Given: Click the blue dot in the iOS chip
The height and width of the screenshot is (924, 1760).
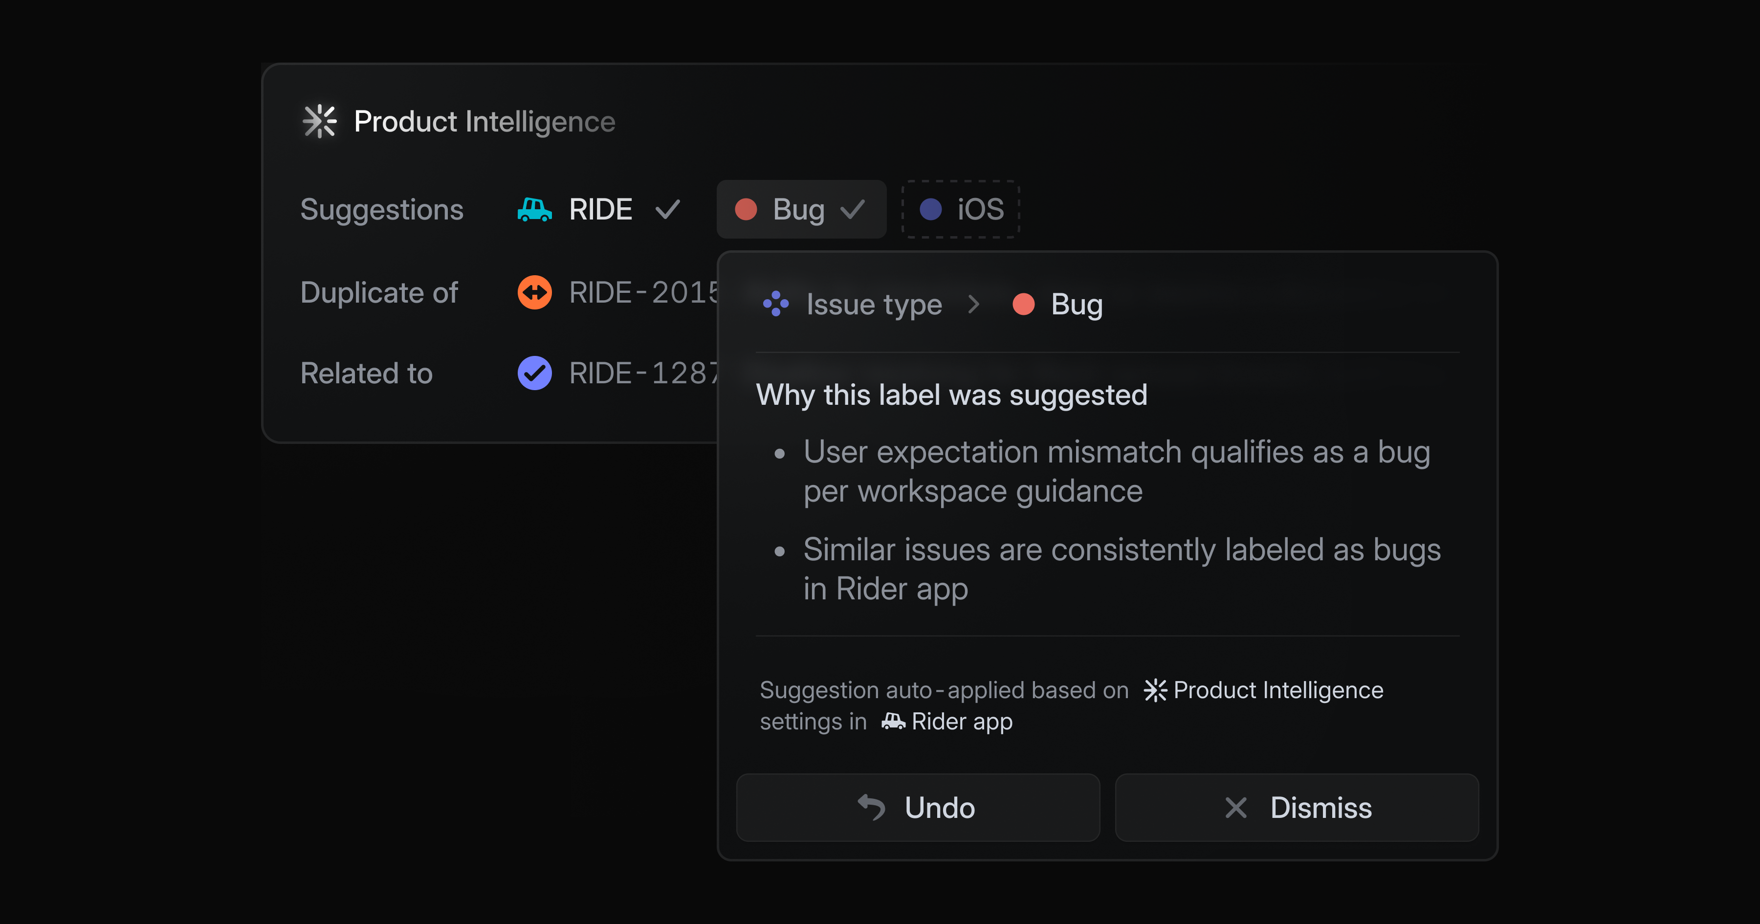Looking at the screenshot, I should coord(930,209).
